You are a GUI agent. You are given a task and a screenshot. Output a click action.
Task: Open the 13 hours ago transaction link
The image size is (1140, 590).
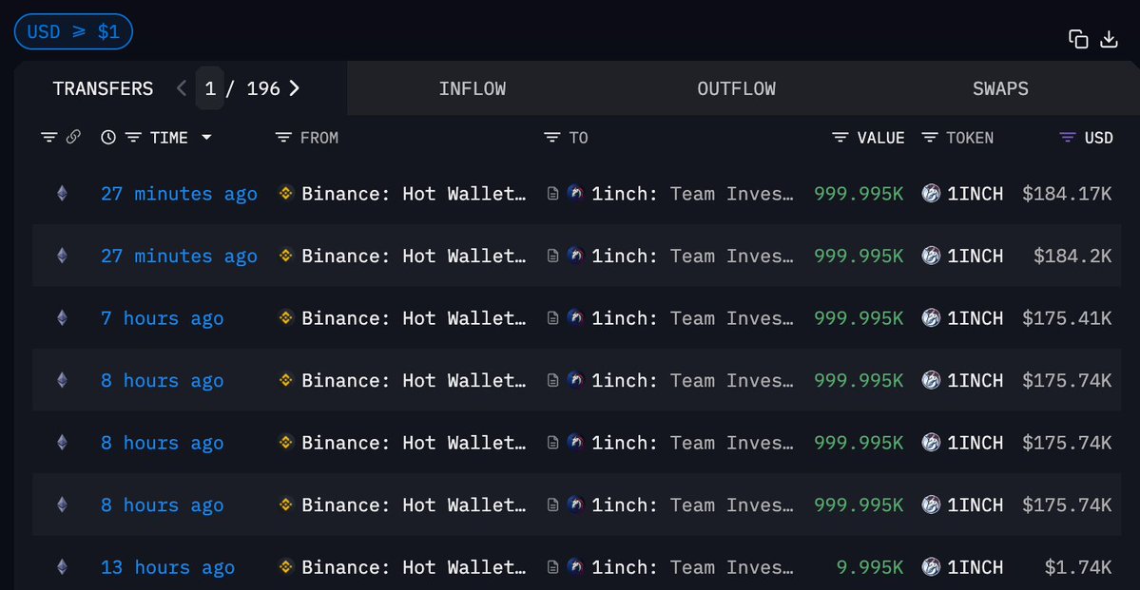[x=167, y=568]
